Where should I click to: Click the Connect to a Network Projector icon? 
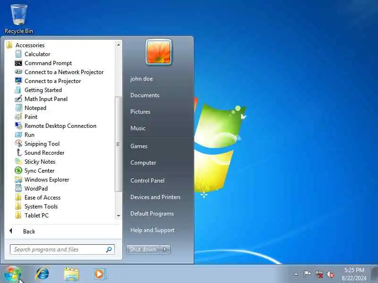click(18, 72)
